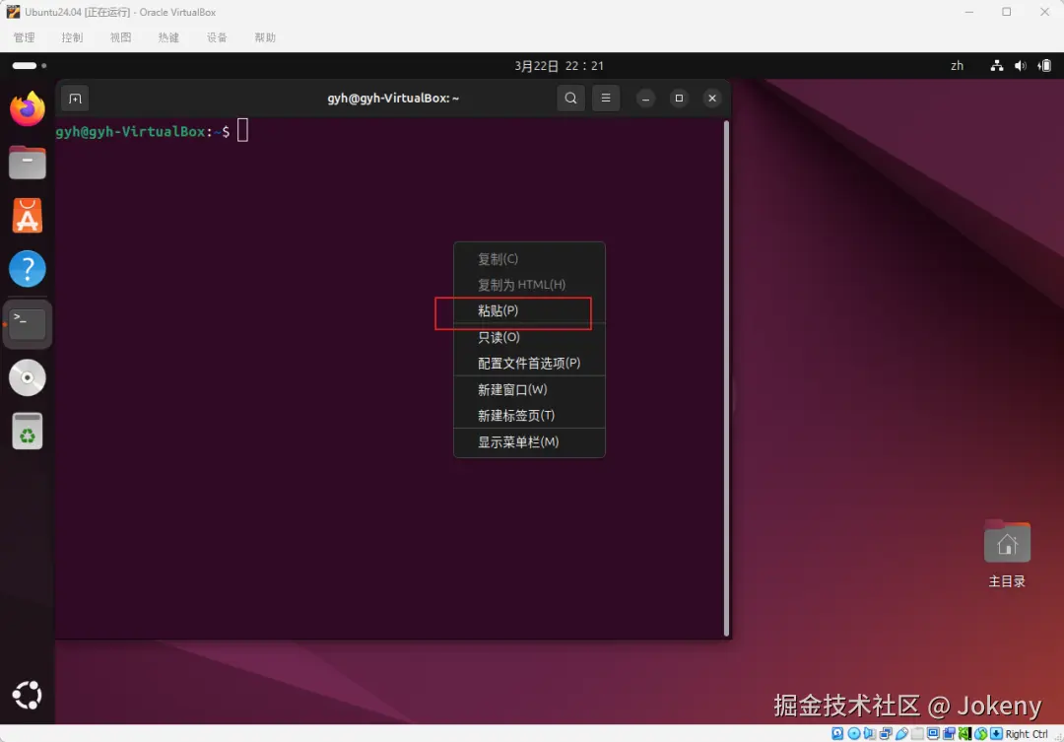Screen dimensions: 1064x742
Task: Open the clock 3月22日 22:21 calendar menu
Action: 559,66
